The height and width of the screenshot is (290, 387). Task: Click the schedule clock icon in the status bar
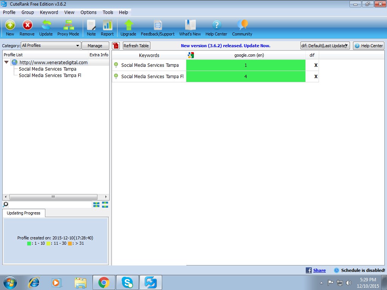coord(336,270)
